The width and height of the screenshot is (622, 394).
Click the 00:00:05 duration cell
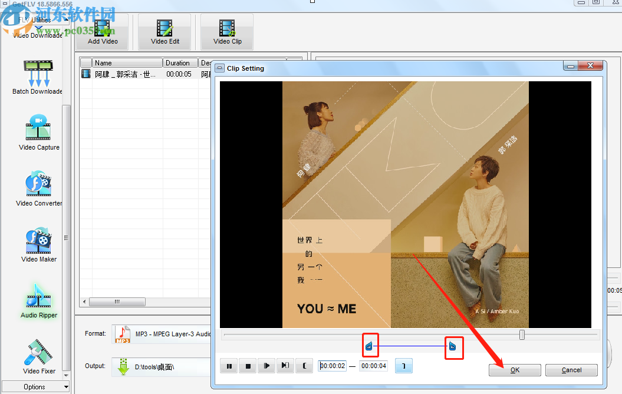(x=179, y=74)
